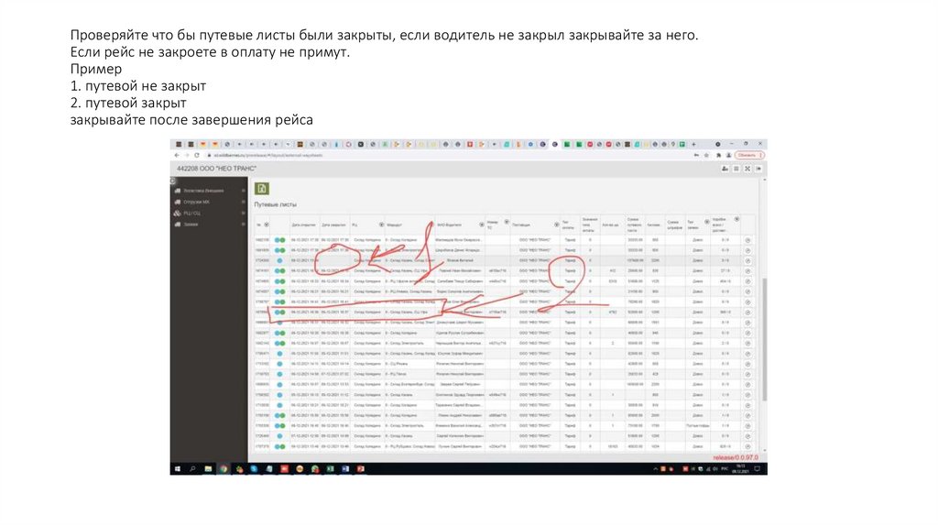Open РЦ/СЦ in the sidebar
This screenshot has height=526, width=938.
click(x=191, y=213)
